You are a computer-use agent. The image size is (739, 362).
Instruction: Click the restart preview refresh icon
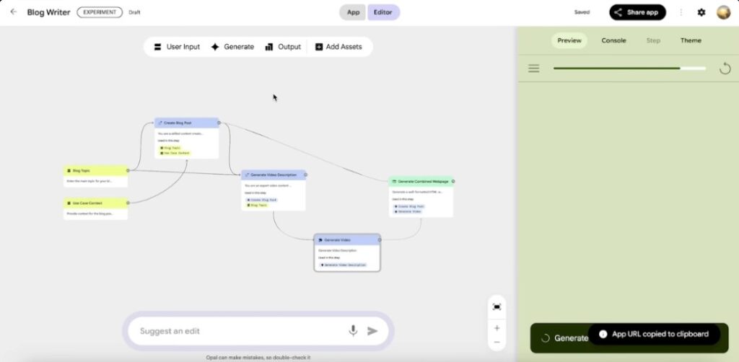point(725,69)
